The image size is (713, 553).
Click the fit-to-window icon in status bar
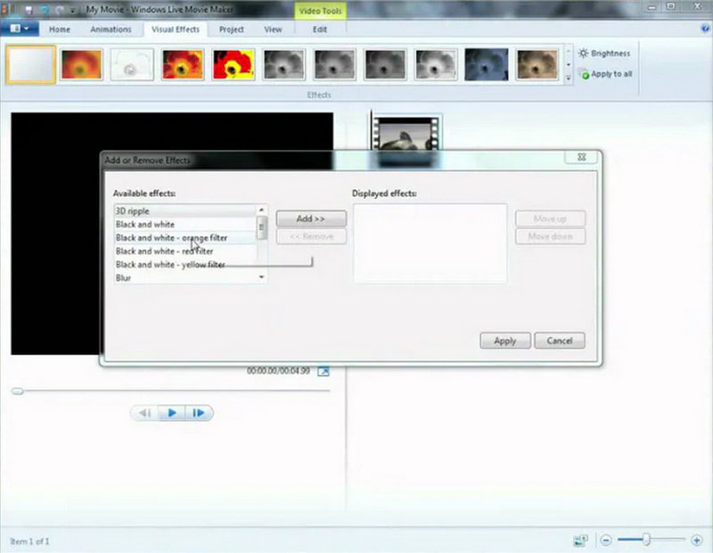(582, 541)
